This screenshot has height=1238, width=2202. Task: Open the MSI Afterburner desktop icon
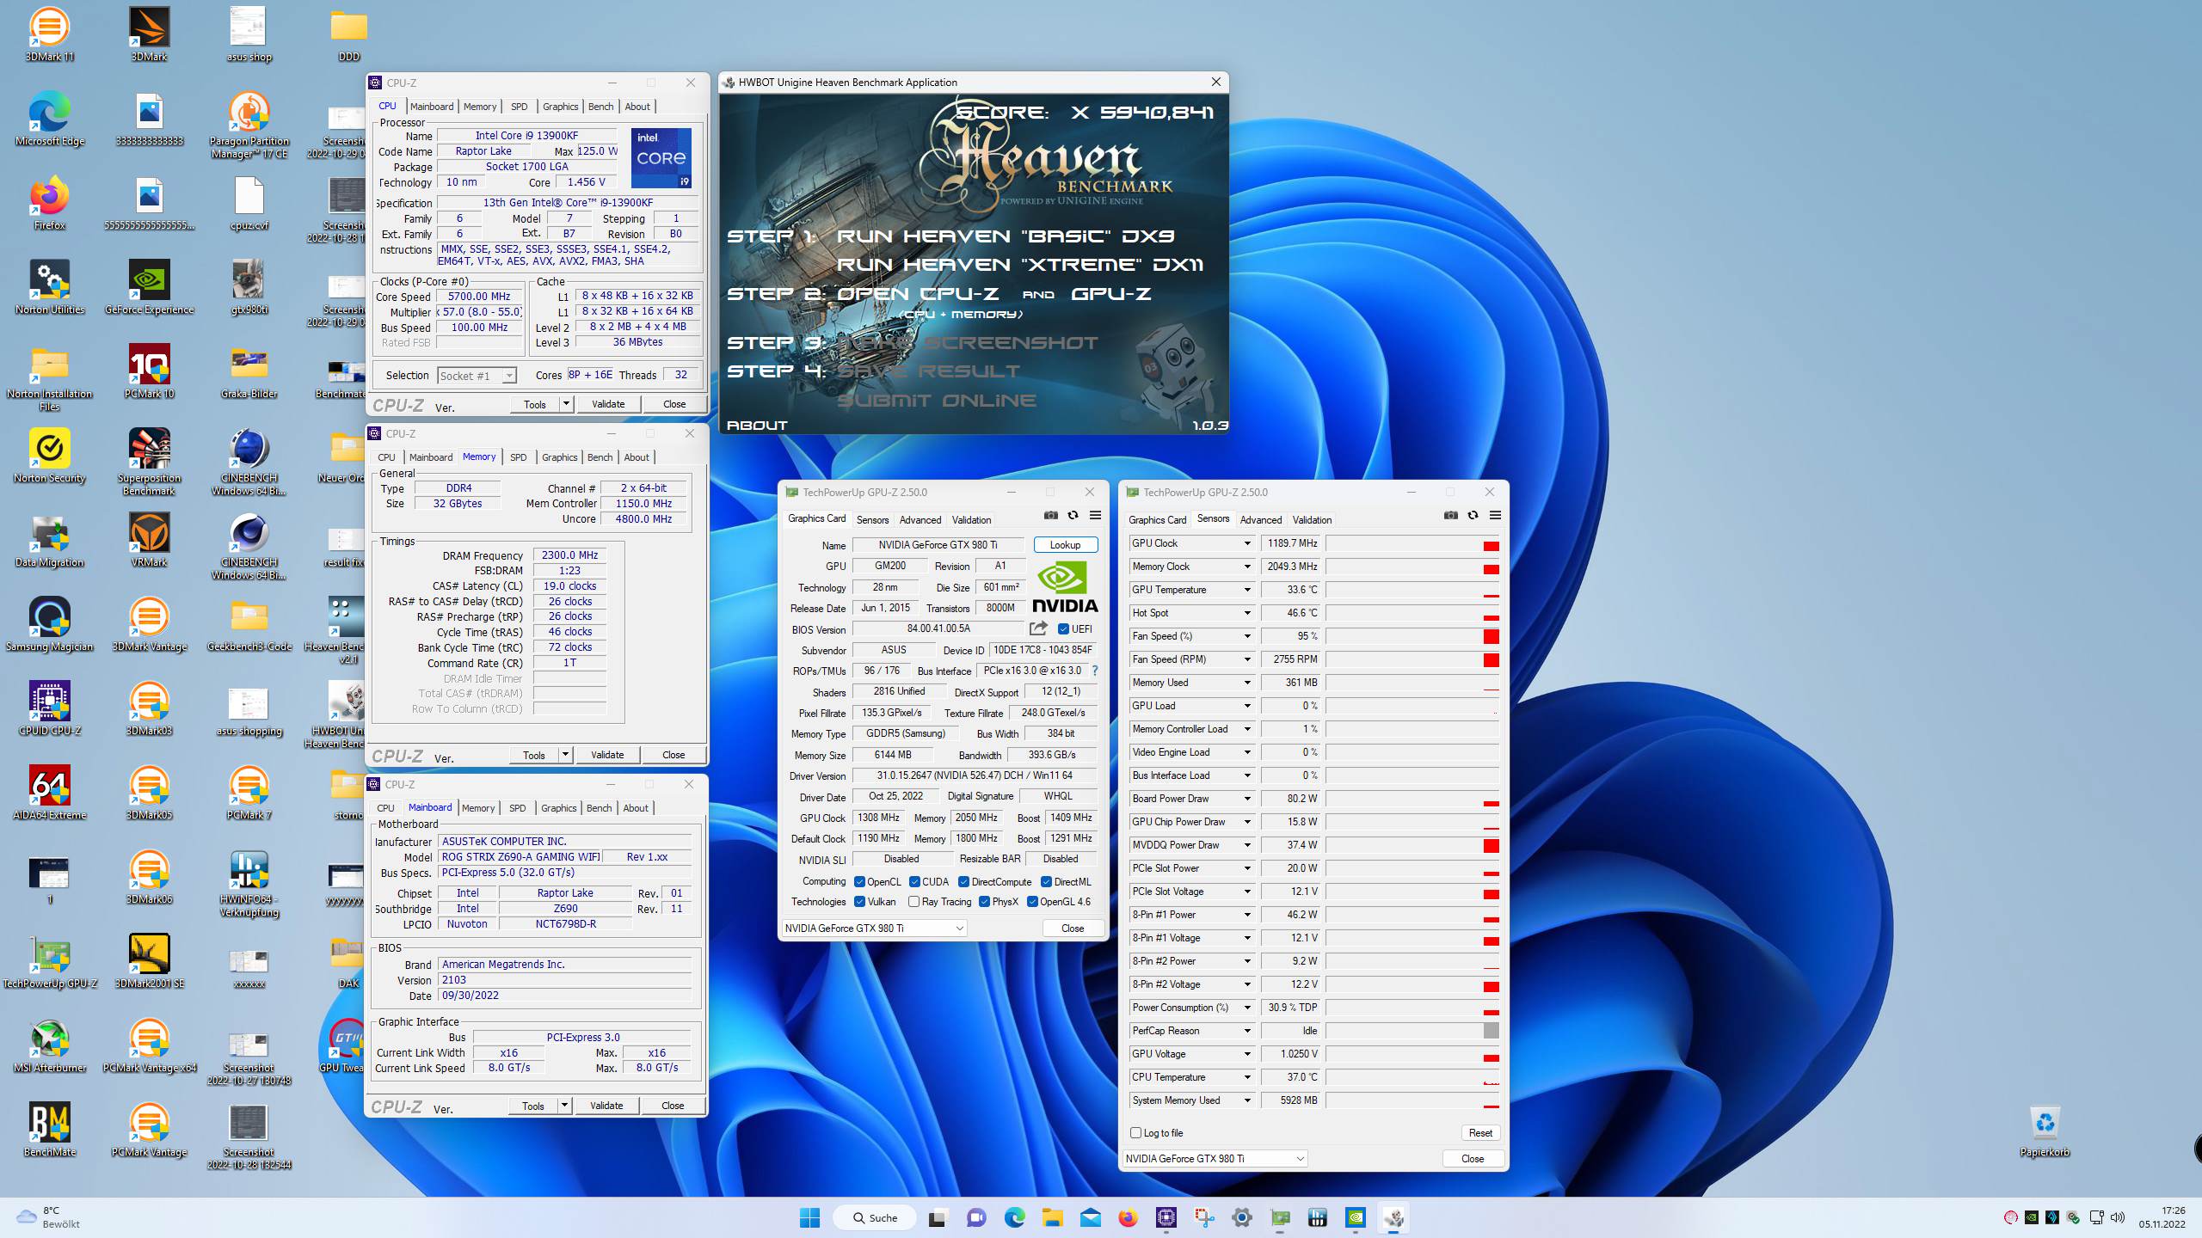(x=49, y=1045)
